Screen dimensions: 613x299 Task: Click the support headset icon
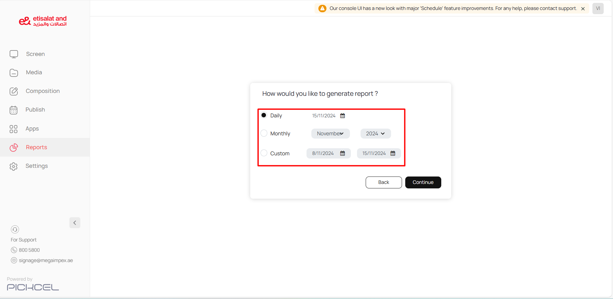tap(15, 229)
